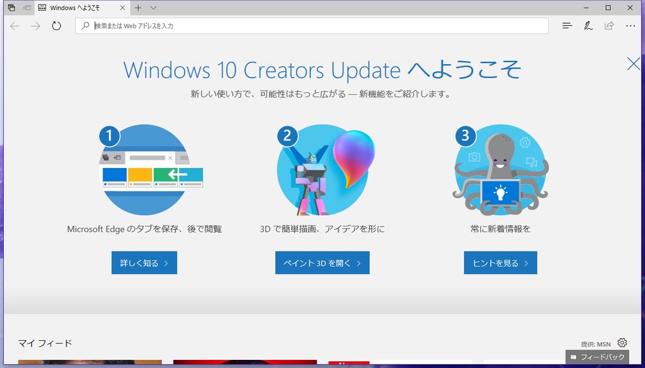Make a Web Note with pen icon
The image size is (645, 368).
588,26
